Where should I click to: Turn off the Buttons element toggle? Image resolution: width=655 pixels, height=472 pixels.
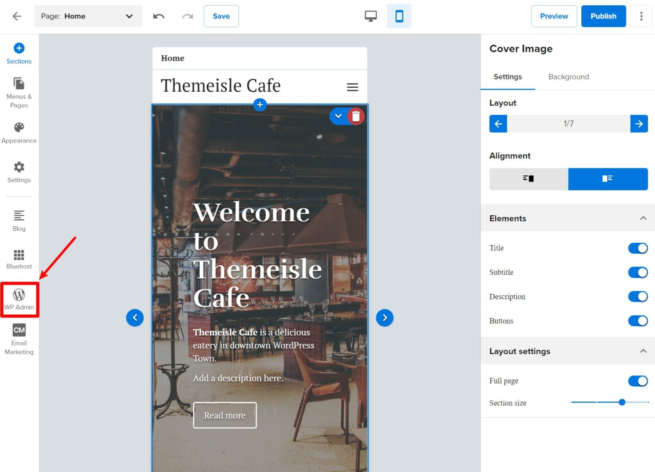pos(637,321)
